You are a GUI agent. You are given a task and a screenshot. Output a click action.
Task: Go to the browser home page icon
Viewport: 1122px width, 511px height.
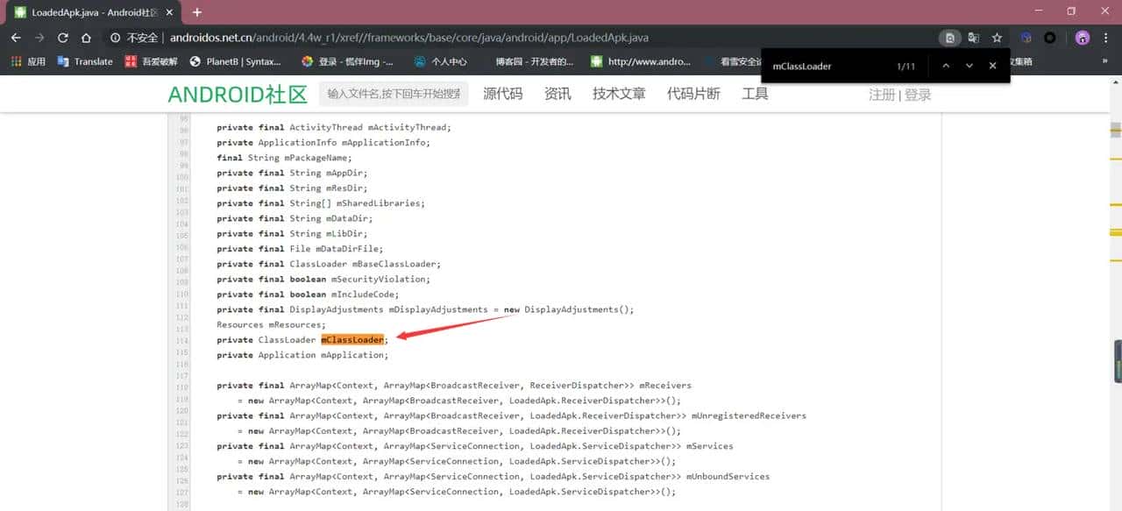coord(86,38)
